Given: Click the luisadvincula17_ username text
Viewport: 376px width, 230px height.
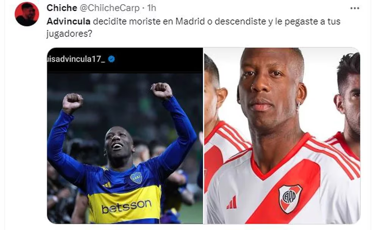Looking at the screenshot, I should (76, 59).
